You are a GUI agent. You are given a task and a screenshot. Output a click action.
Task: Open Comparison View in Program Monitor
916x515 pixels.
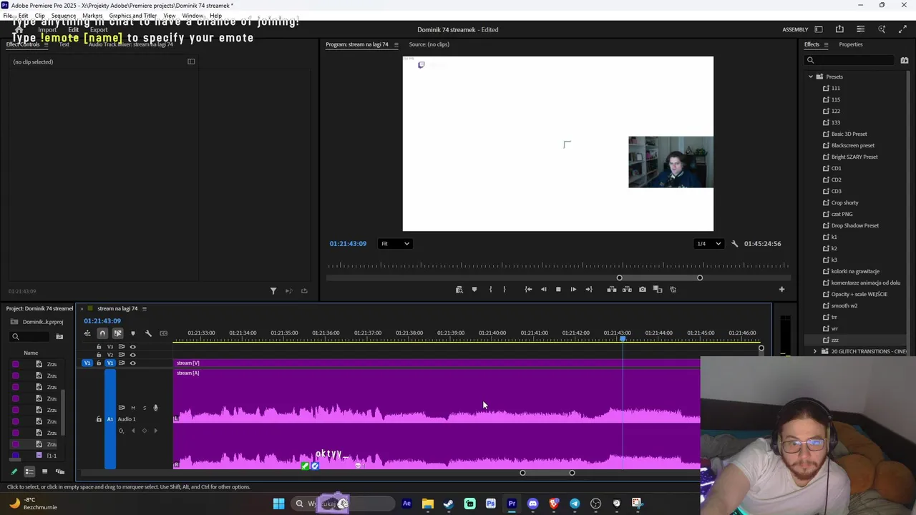[658, 290]
